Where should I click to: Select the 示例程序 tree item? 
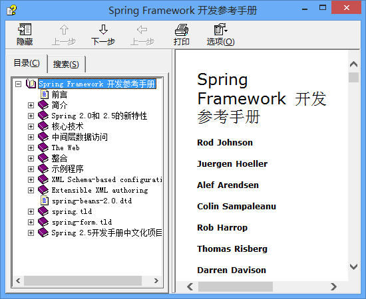[67, 169]
